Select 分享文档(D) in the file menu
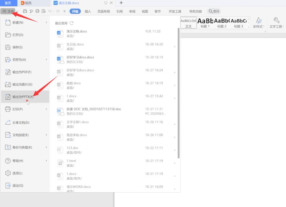The height and width of the screenshot is (207, 286). (25, 123)
